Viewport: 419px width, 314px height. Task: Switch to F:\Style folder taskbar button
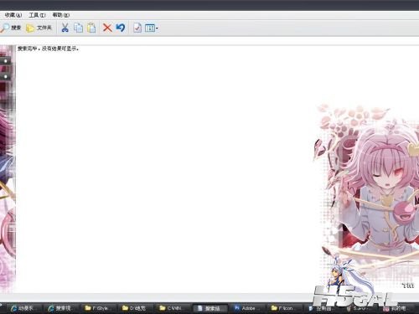tap(97, 308)
